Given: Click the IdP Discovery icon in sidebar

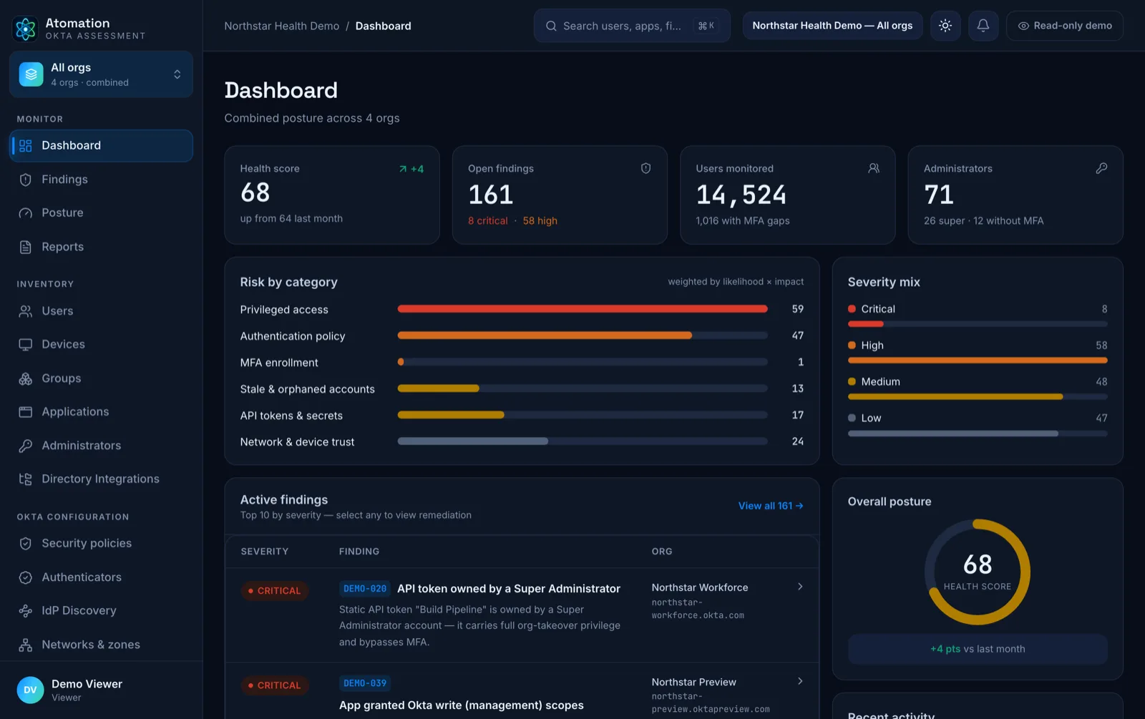Looking at the screenshot, I should (26, 611).
